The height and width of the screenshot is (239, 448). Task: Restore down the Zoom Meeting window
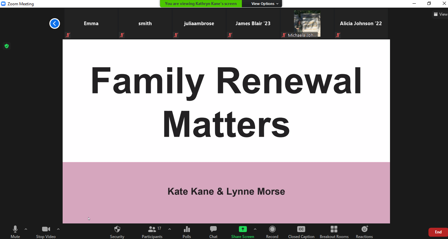point(429,4)
